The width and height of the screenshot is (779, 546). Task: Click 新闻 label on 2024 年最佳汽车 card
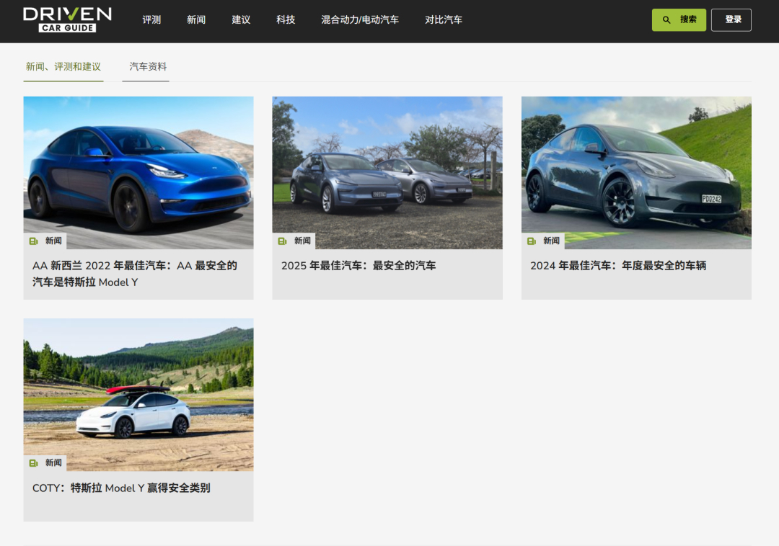pos(552,241)
